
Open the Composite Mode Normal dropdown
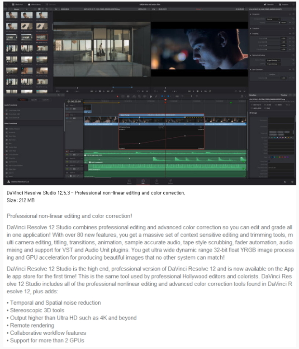coord(273,19)
